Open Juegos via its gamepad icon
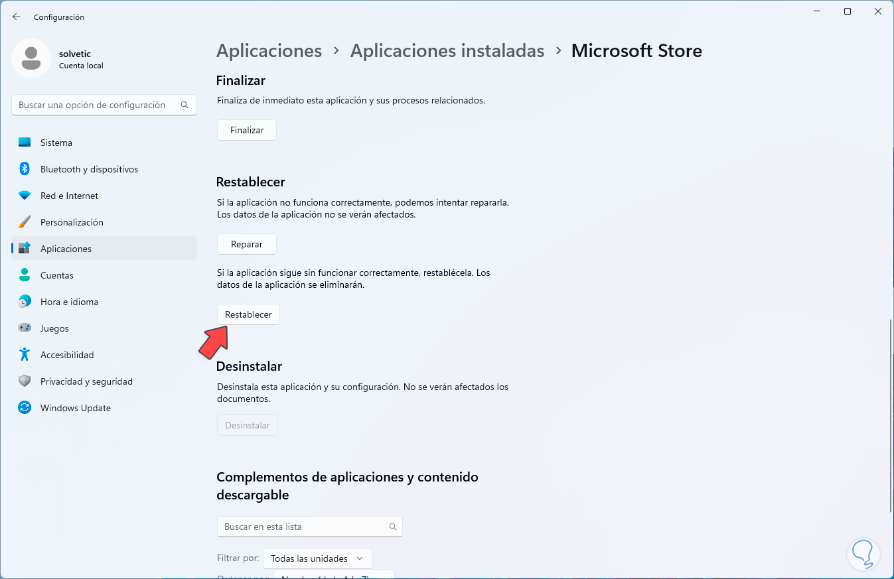 [x=25, y=328]
